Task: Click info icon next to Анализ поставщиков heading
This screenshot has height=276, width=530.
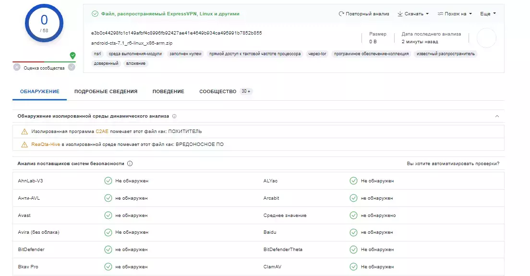Action: (x=130, y=164)
